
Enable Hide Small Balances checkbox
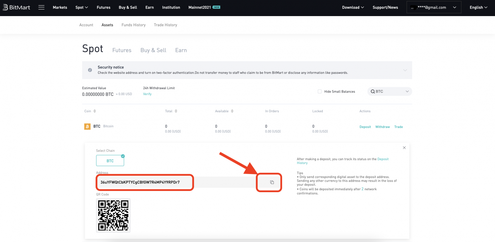320,92
